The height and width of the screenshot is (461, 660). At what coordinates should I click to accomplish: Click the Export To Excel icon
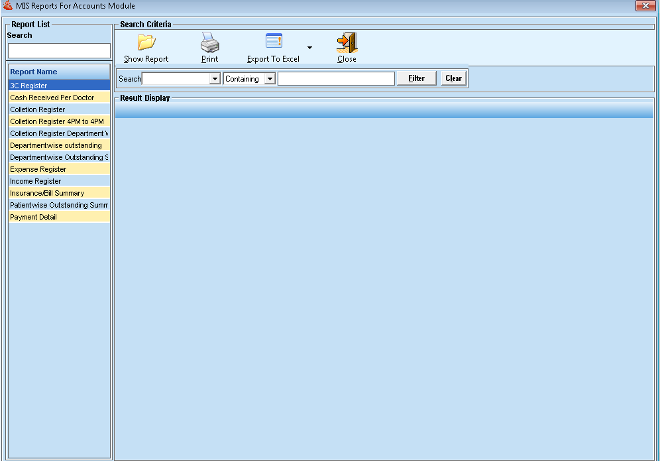click(274, 41)
